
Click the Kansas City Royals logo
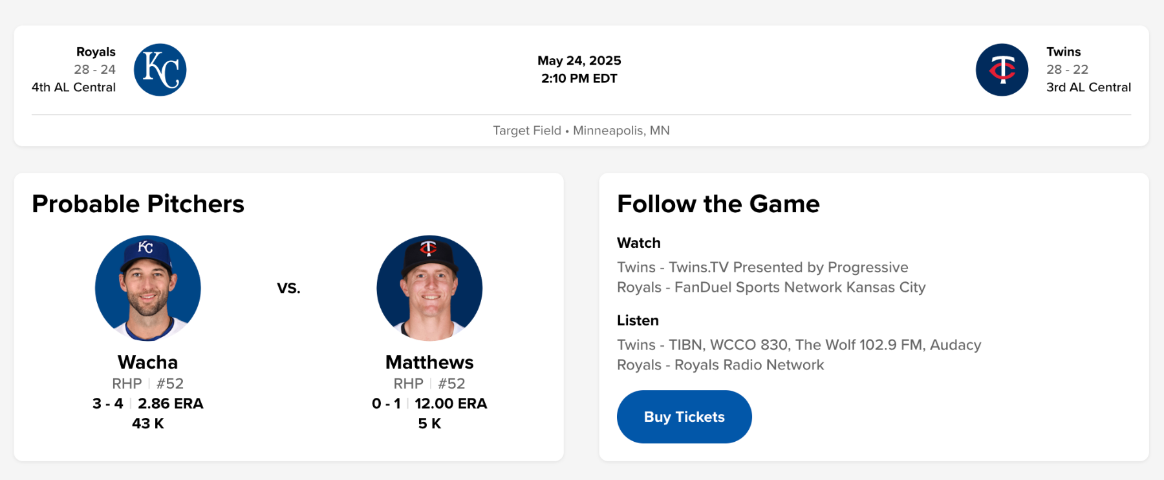click(160, 70)
